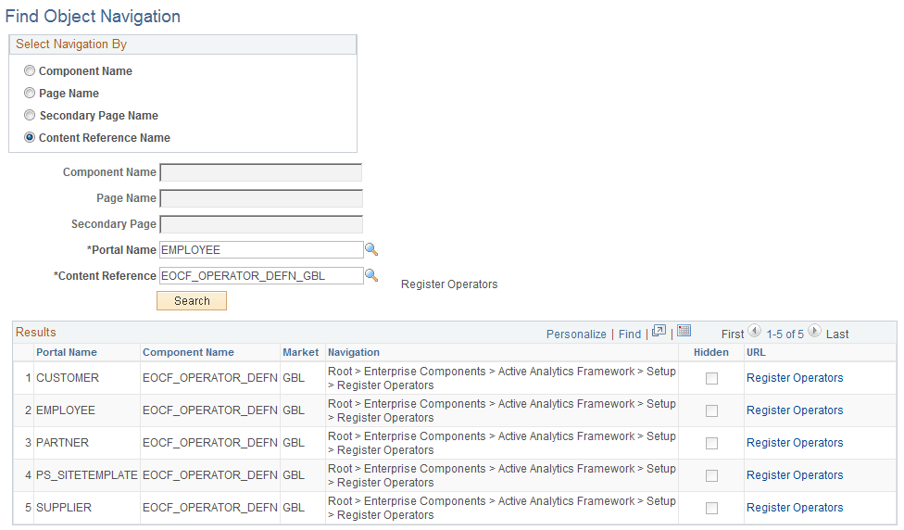Select CUSTOMER portal name cell
The image size is (904, 530).
point(68,378)
